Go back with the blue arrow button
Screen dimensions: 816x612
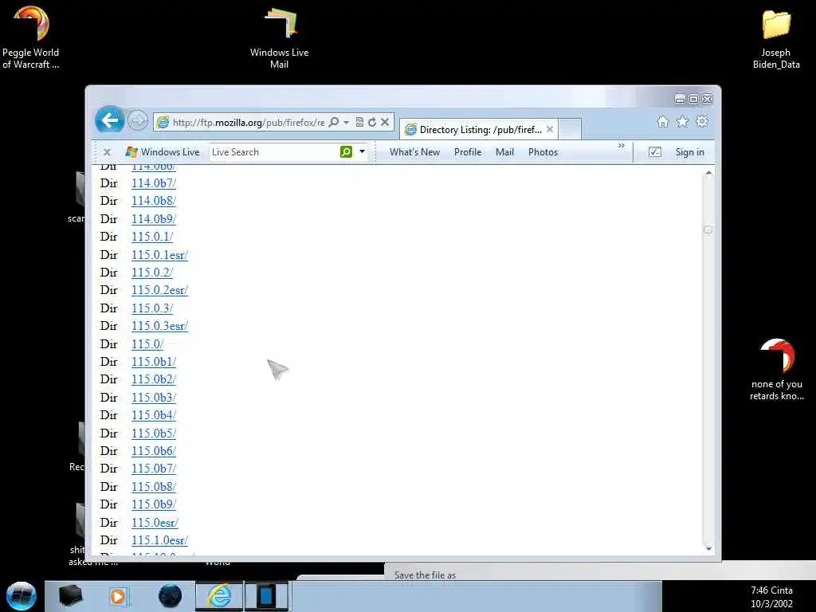[x=110, y=121]
